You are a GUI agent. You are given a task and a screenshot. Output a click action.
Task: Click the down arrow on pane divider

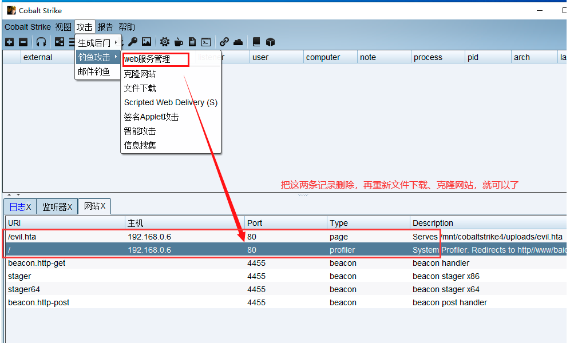pyautogui.click(x=18, y=195)
